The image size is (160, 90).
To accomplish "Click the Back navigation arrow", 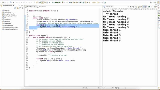I will 98,2.
